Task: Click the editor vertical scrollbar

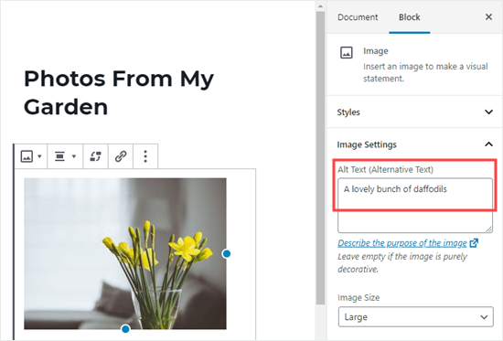Action: [320, 158]
